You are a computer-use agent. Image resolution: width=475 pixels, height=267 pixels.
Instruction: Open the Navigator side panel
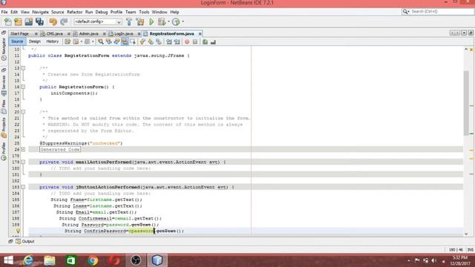4,49
